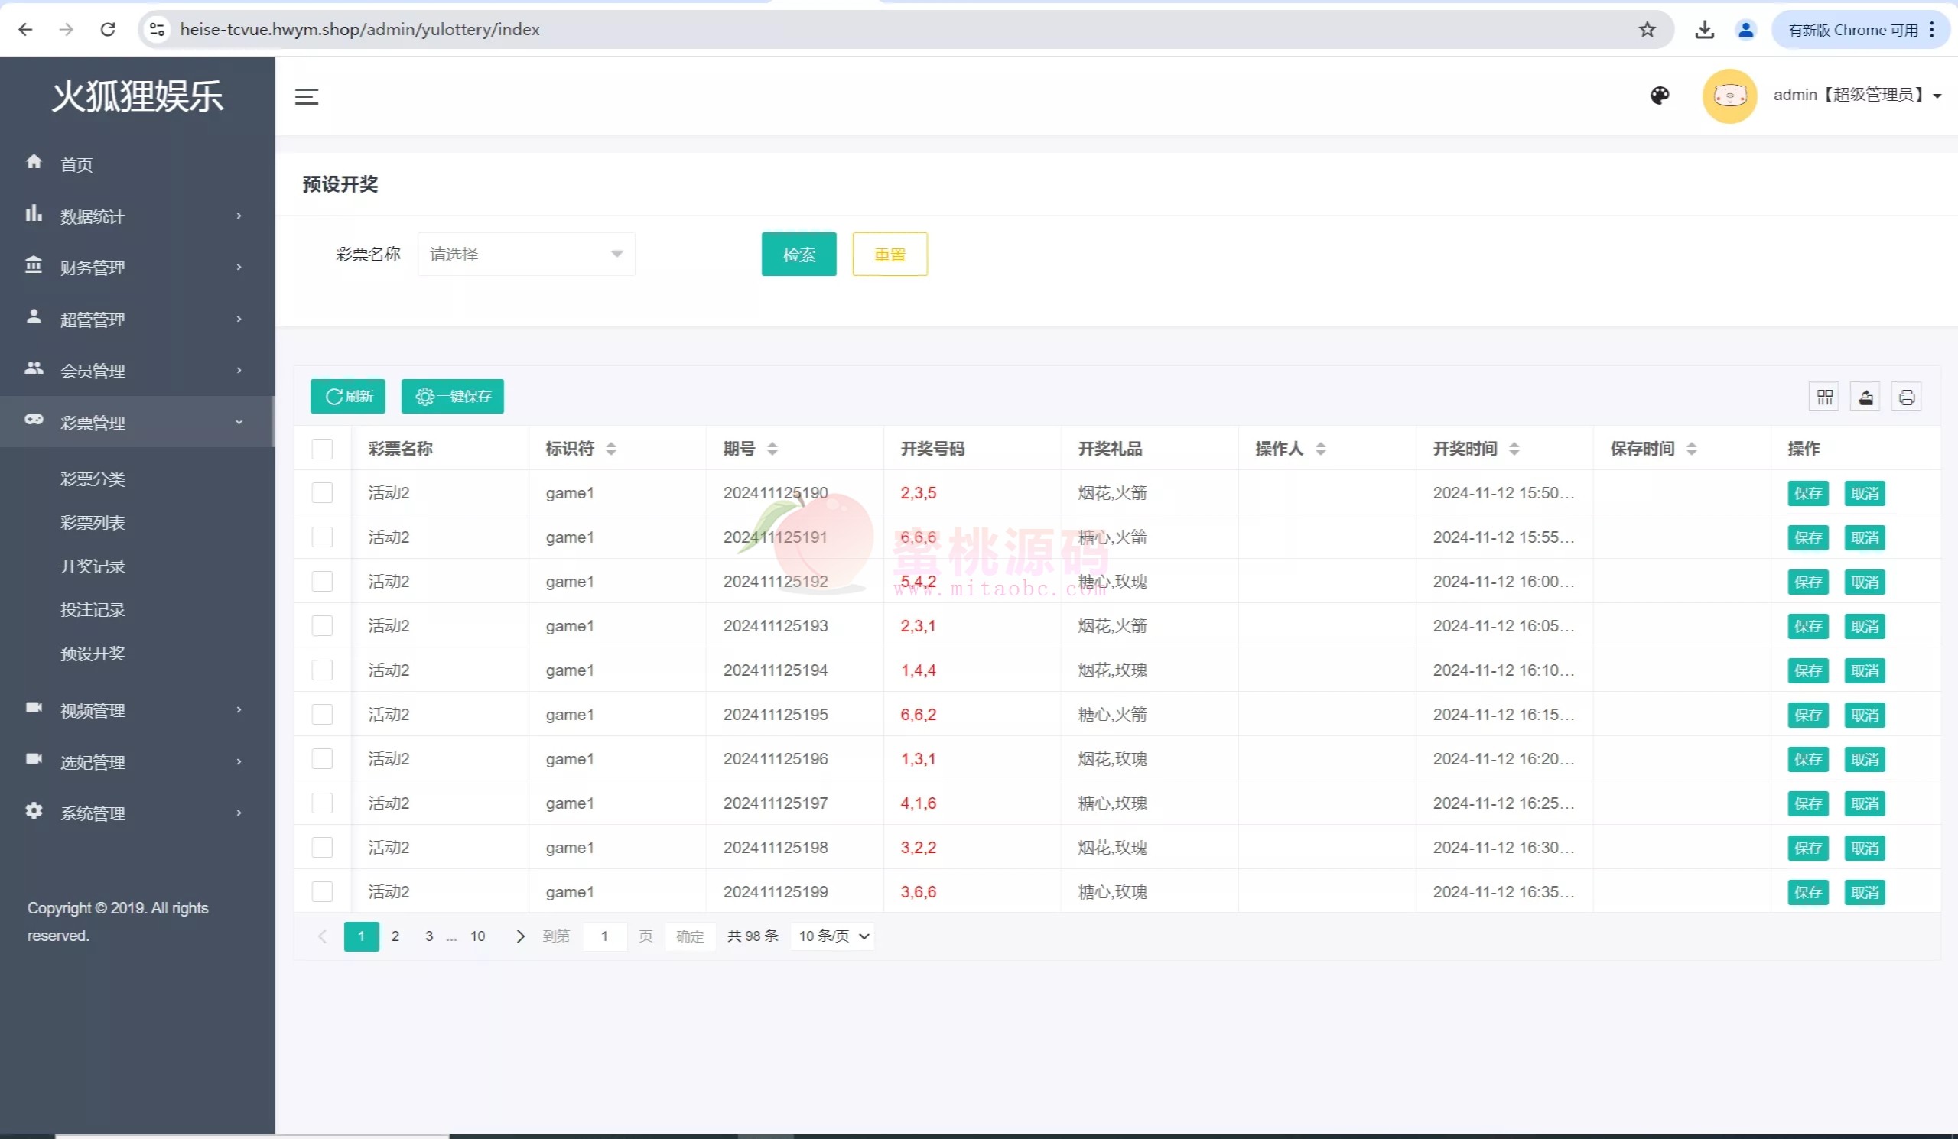Open the 彩票名称 请选择 dropdown
The height and width of the screenshot is (1139, 1958).
pos(526,254)
